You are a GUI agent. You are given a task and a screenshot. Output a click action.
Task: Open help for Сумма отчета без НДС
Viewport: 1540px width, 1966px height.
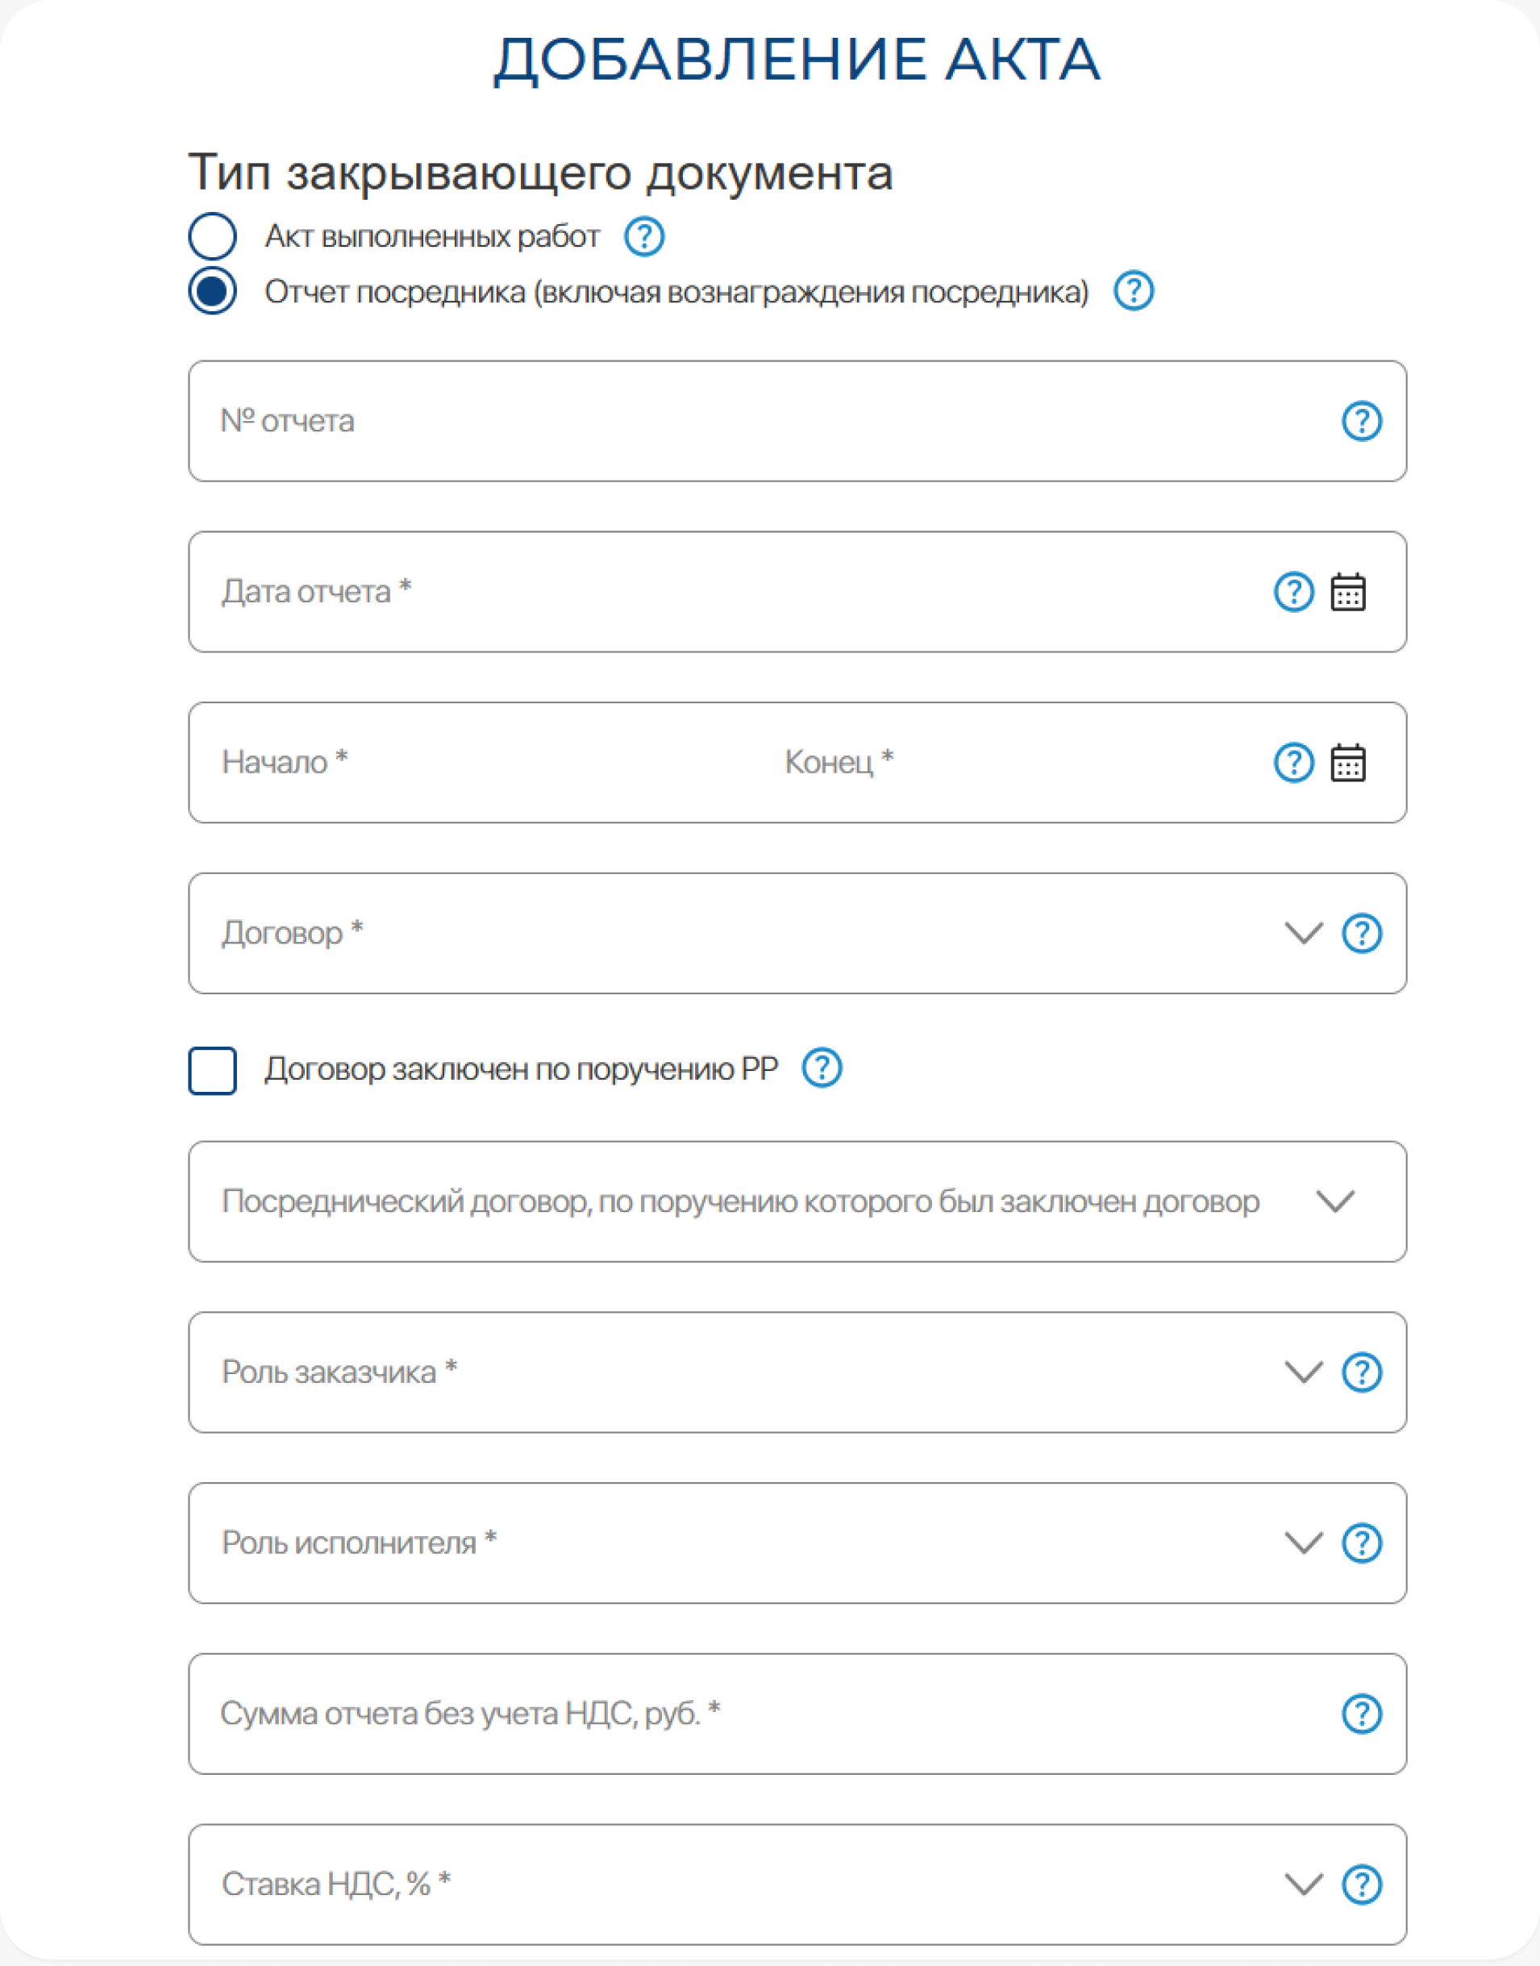click(1360, 1714)
